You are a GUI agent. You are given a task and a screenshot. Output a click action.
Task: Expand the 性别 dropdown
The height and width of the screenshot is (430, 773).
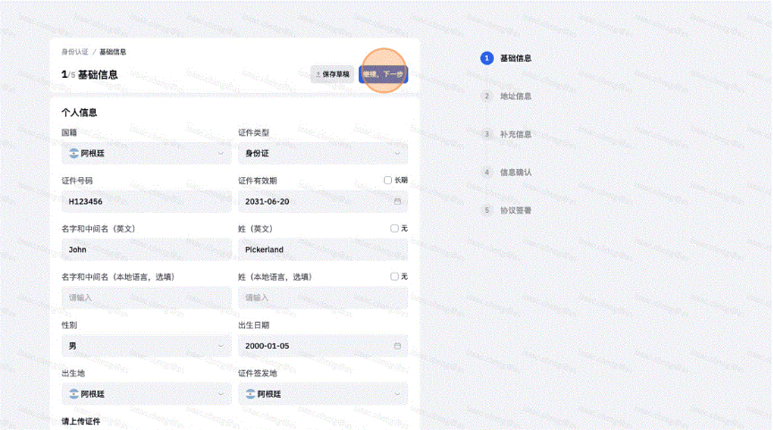[146, 345]
